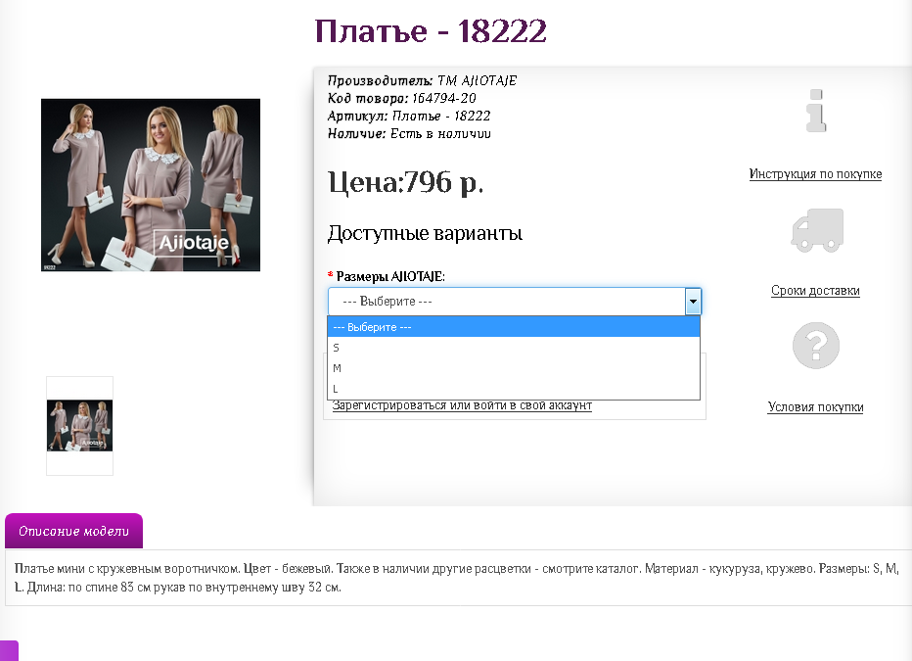Open Сроки доставки link
912x661 pixels.
[x=816, y=290]
